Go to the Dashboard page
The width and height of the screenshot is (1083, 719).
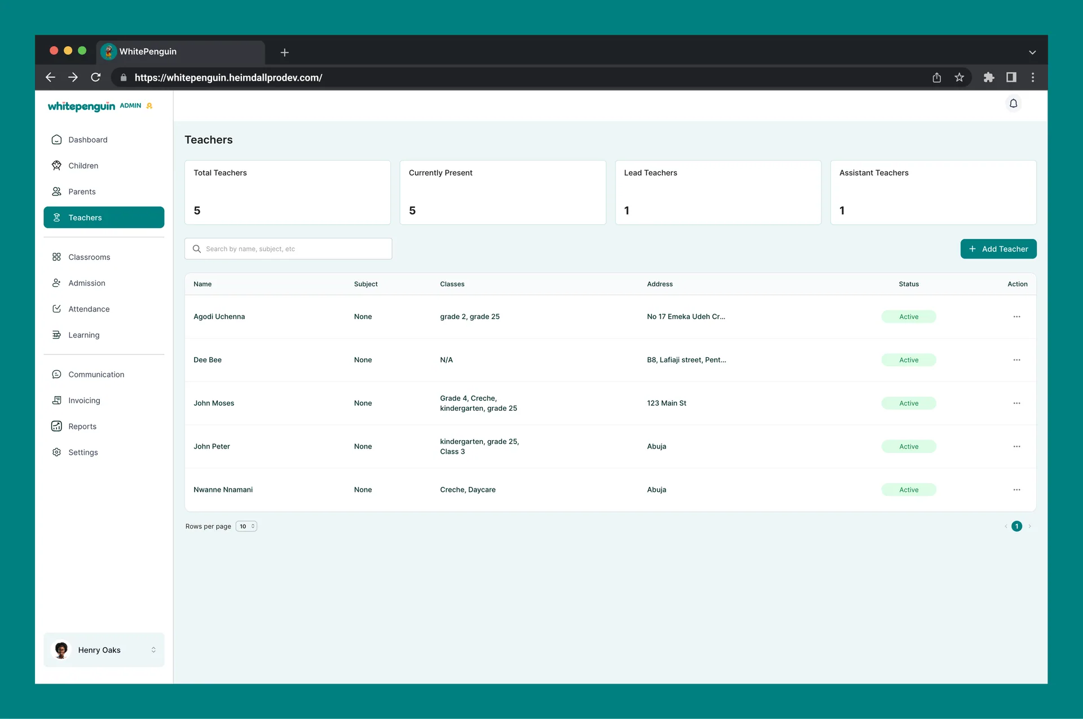pos(104,140)
